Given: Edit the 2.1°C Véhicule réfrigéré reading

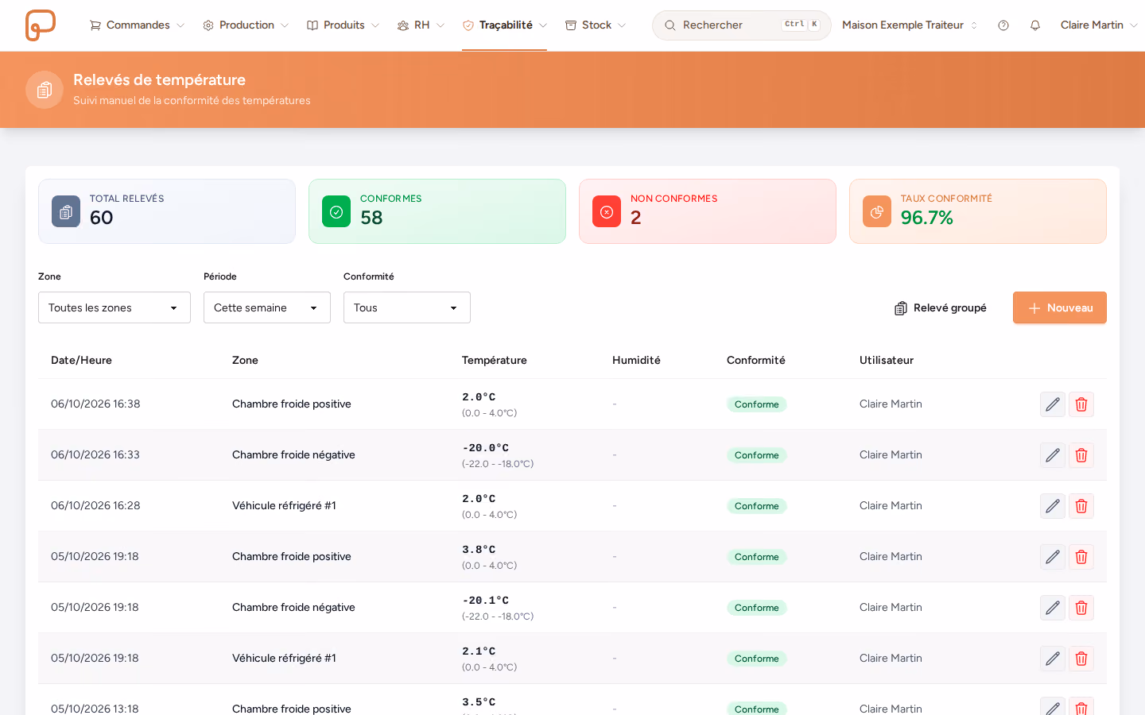Looking at the screenshot, I should point(1053,659).
